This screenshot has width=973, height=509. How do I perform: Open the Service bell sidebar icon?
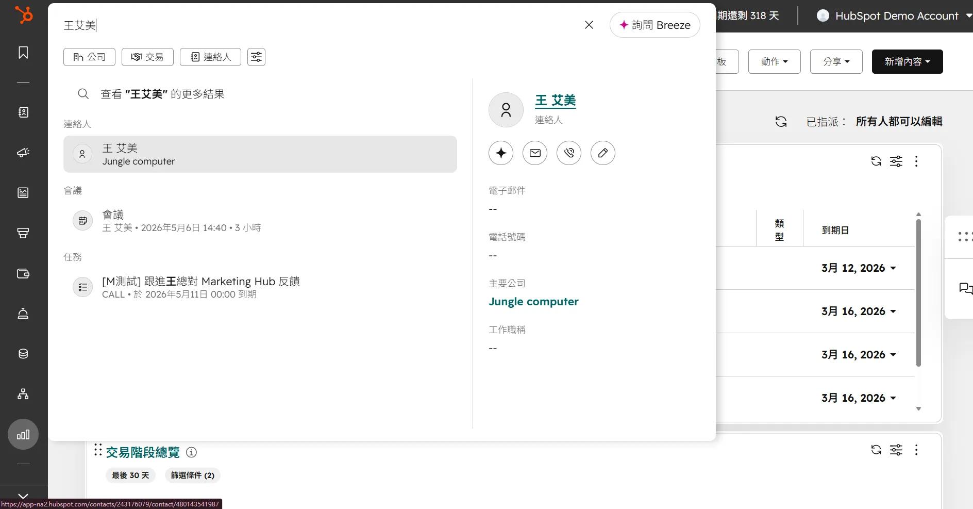pyautogui.click(x=23, y=314)
